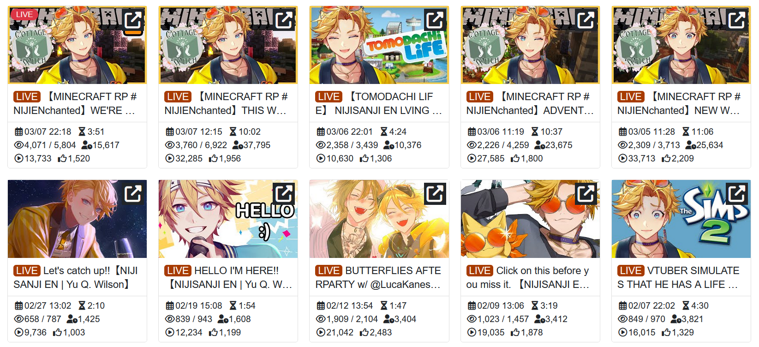Open external link on WE'RE Minecraft stream thumbnail
The width and height of the screenshot is (759, 347).
coord(133,20)
